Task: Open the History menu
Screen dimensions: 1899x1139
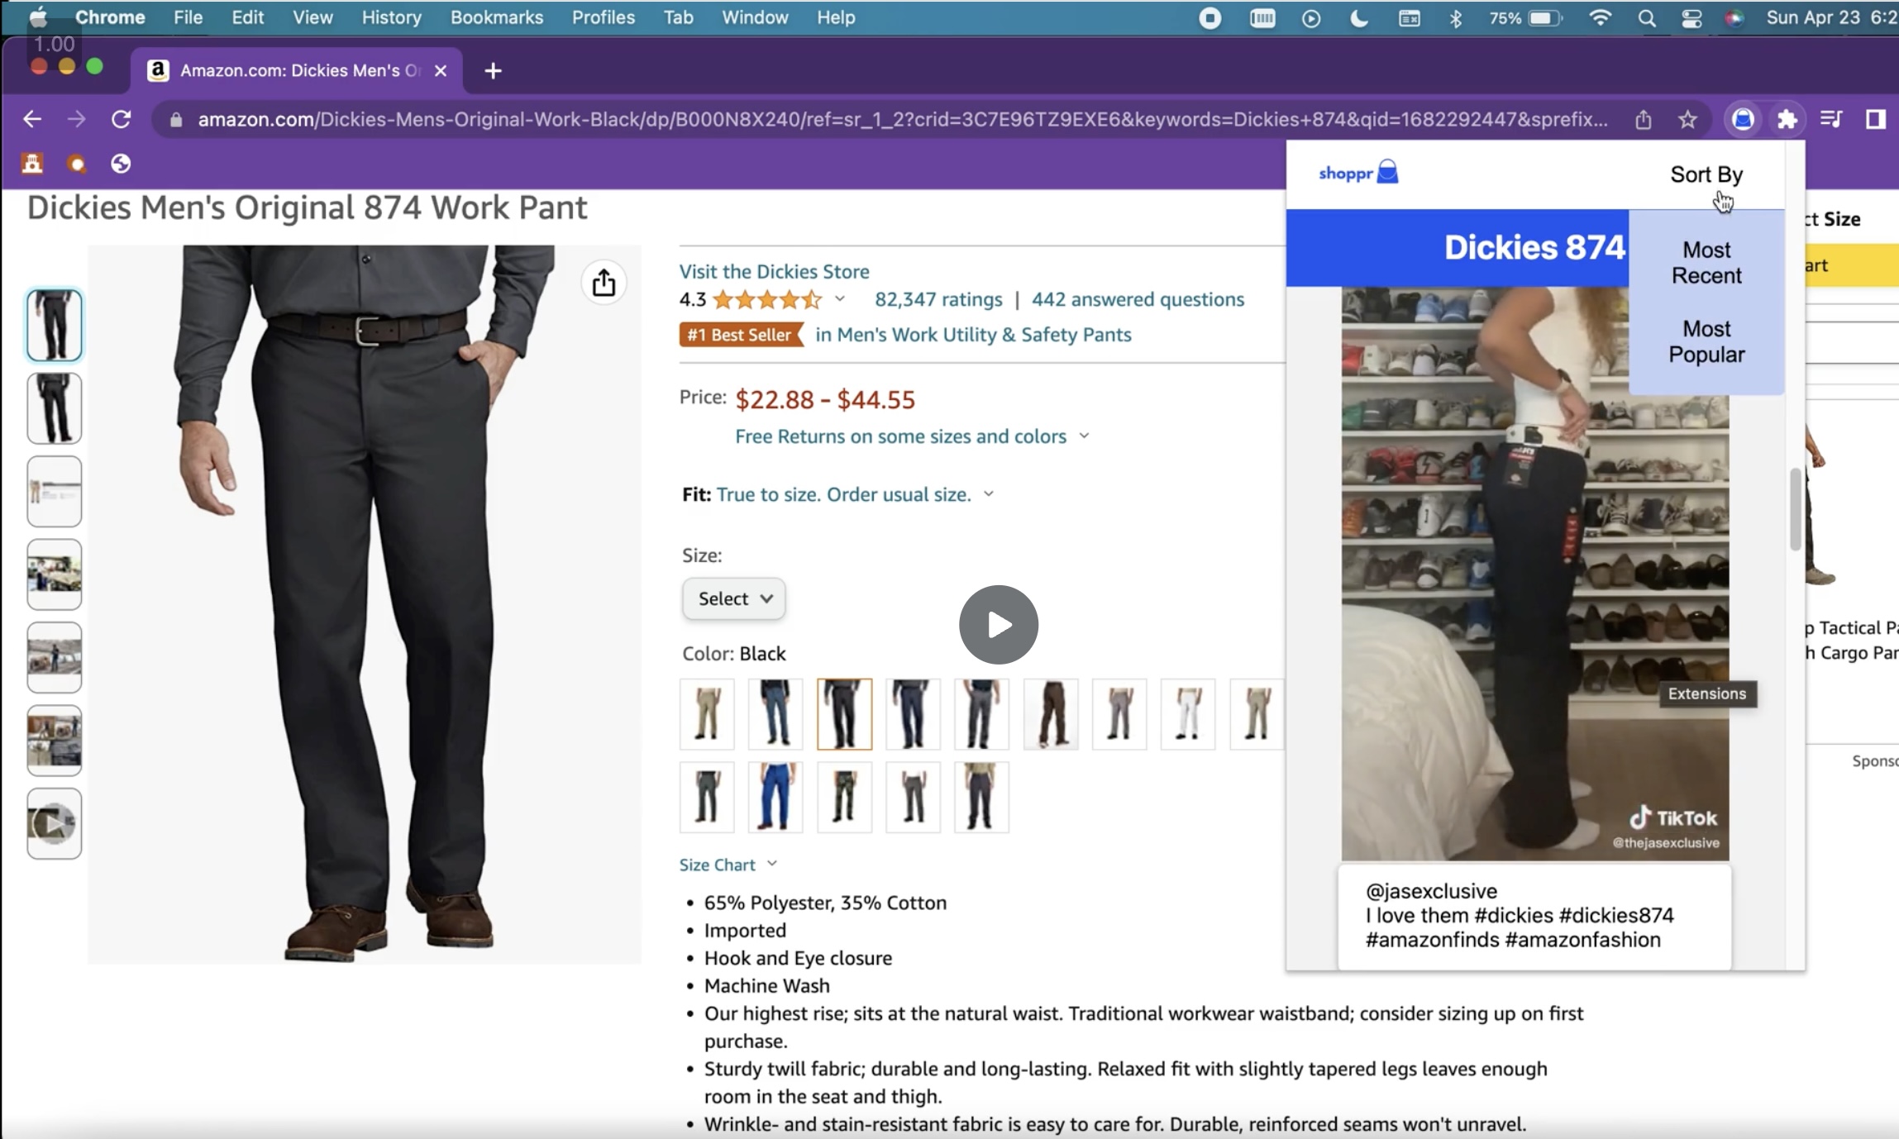Action: (391, 17)
